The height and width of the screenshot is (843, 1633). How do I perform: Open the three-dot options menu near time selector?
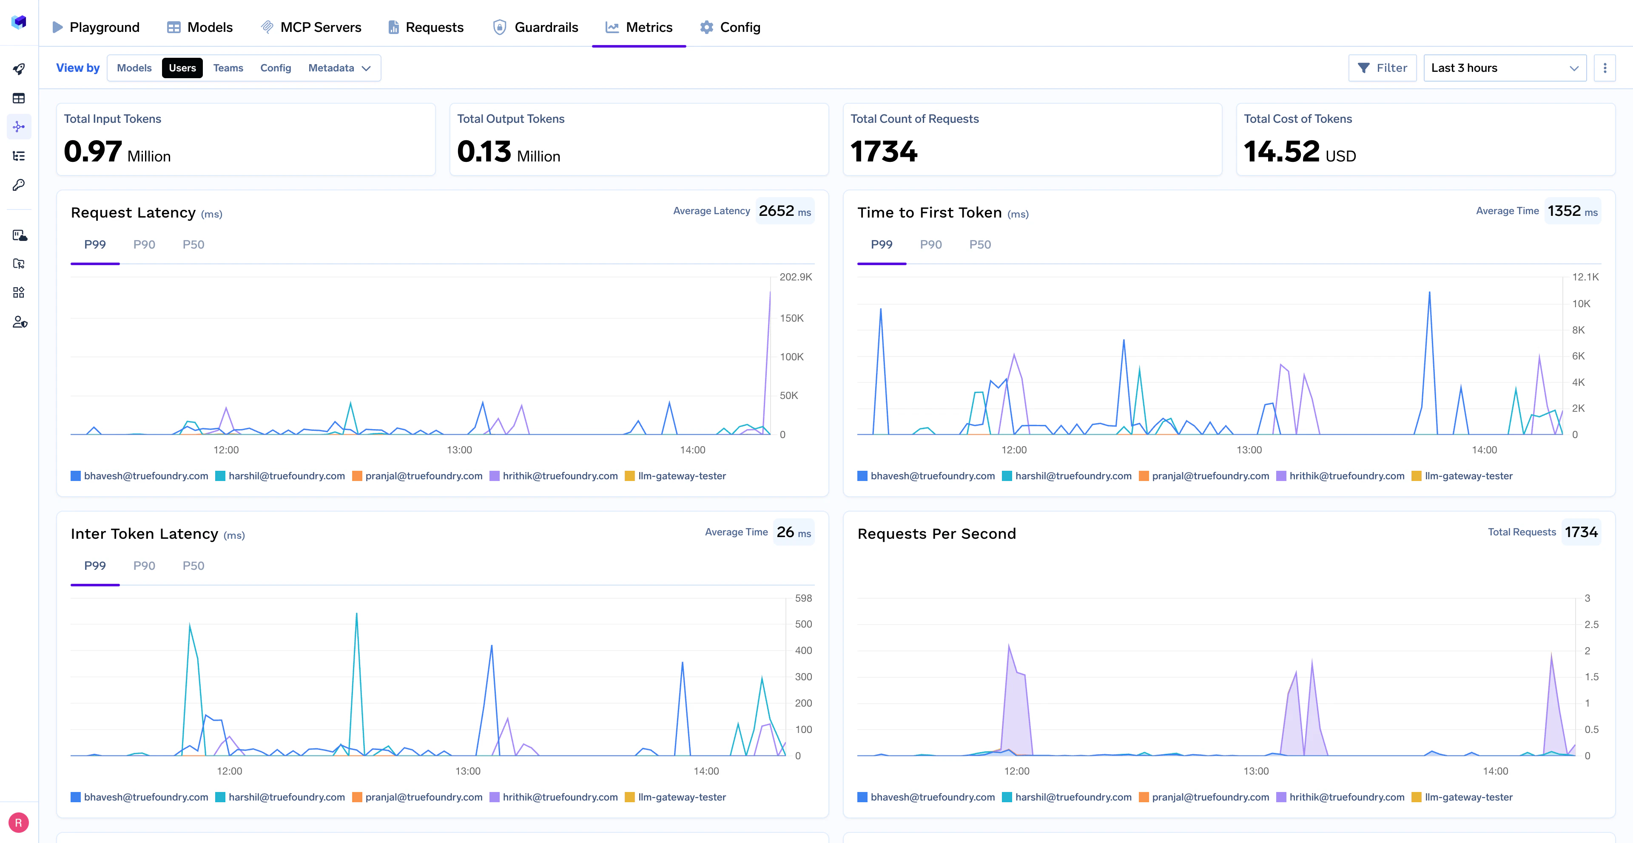click(x=1605, y=68)
